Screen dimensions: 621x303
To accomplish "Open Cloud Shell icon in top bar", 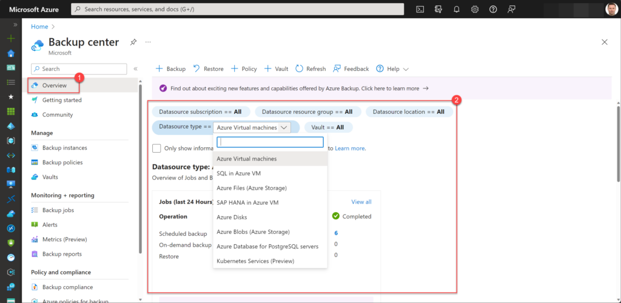I will click(x=420, y=10).
